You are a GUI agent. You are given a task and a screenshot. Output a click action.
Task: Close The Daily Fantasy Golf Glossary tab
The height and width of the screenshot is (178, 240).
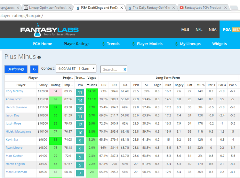point(173,8)
